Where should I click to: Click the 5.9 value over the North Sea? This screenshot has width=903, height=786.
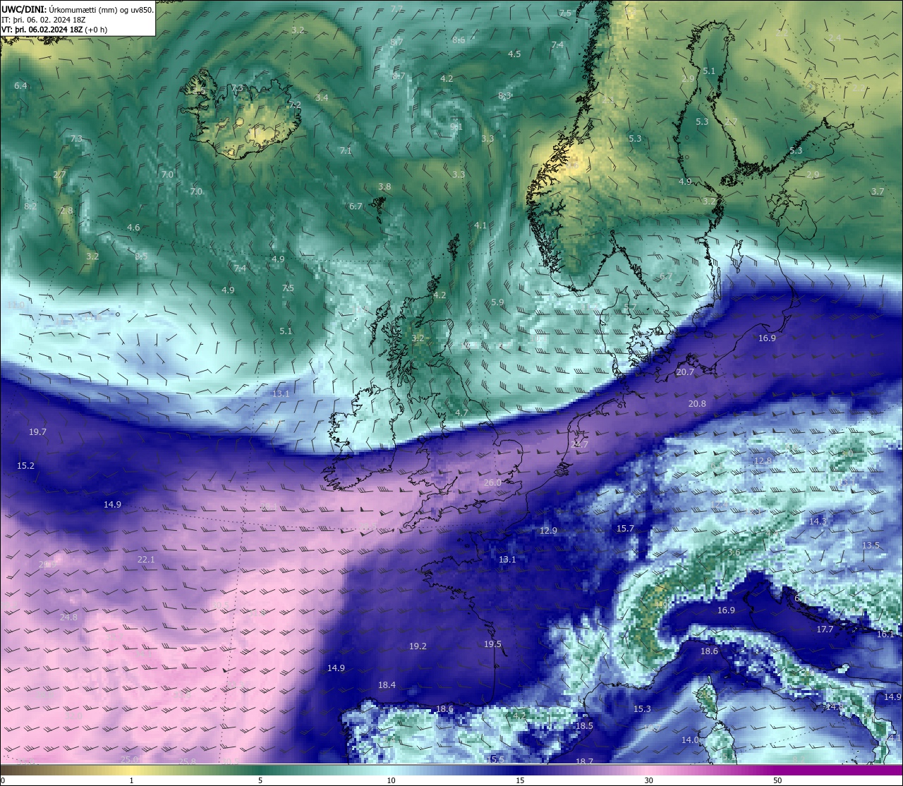[497, 302]
